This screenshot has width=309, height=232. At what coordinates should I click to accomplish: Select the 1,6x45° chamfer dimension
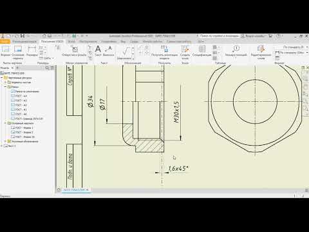(x=178, y=168)
